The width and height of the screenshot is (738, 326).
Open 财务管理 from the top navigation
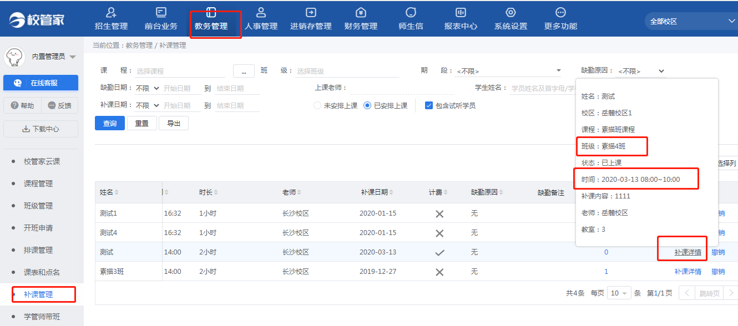361,19
